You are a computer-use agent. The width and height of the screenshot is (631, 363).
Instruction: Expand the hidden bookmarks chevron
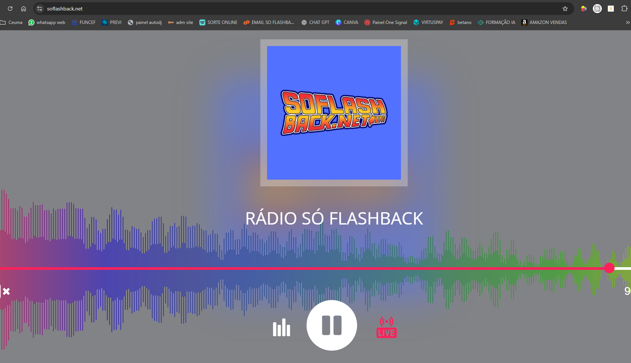[628, 22]
